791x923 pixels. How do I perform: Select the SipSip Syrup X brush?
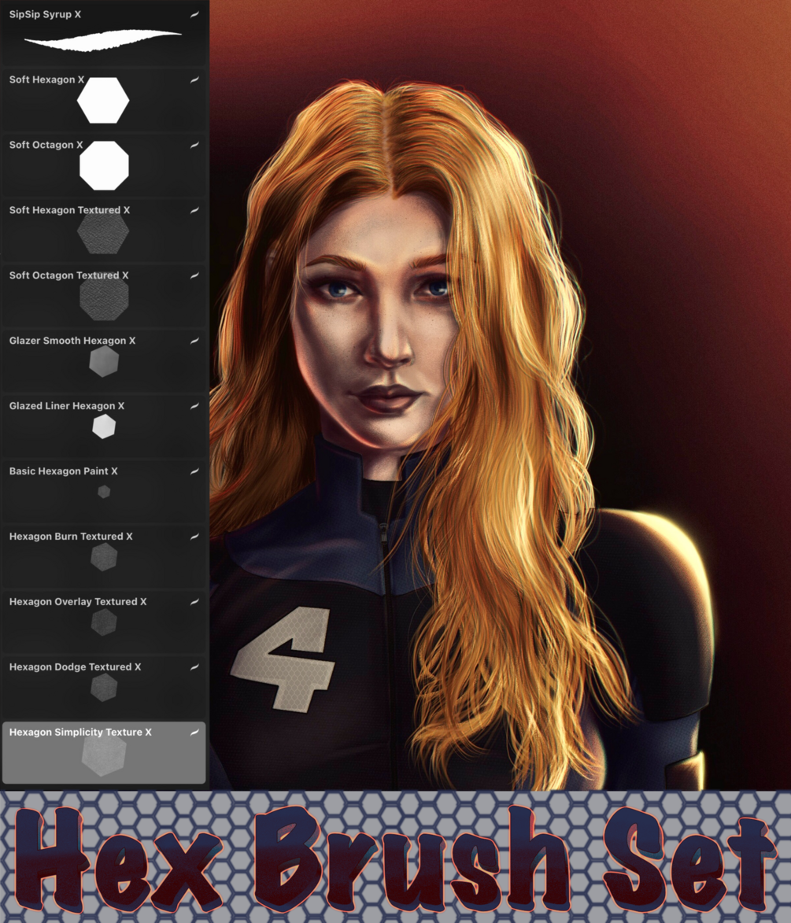[104, 34]
